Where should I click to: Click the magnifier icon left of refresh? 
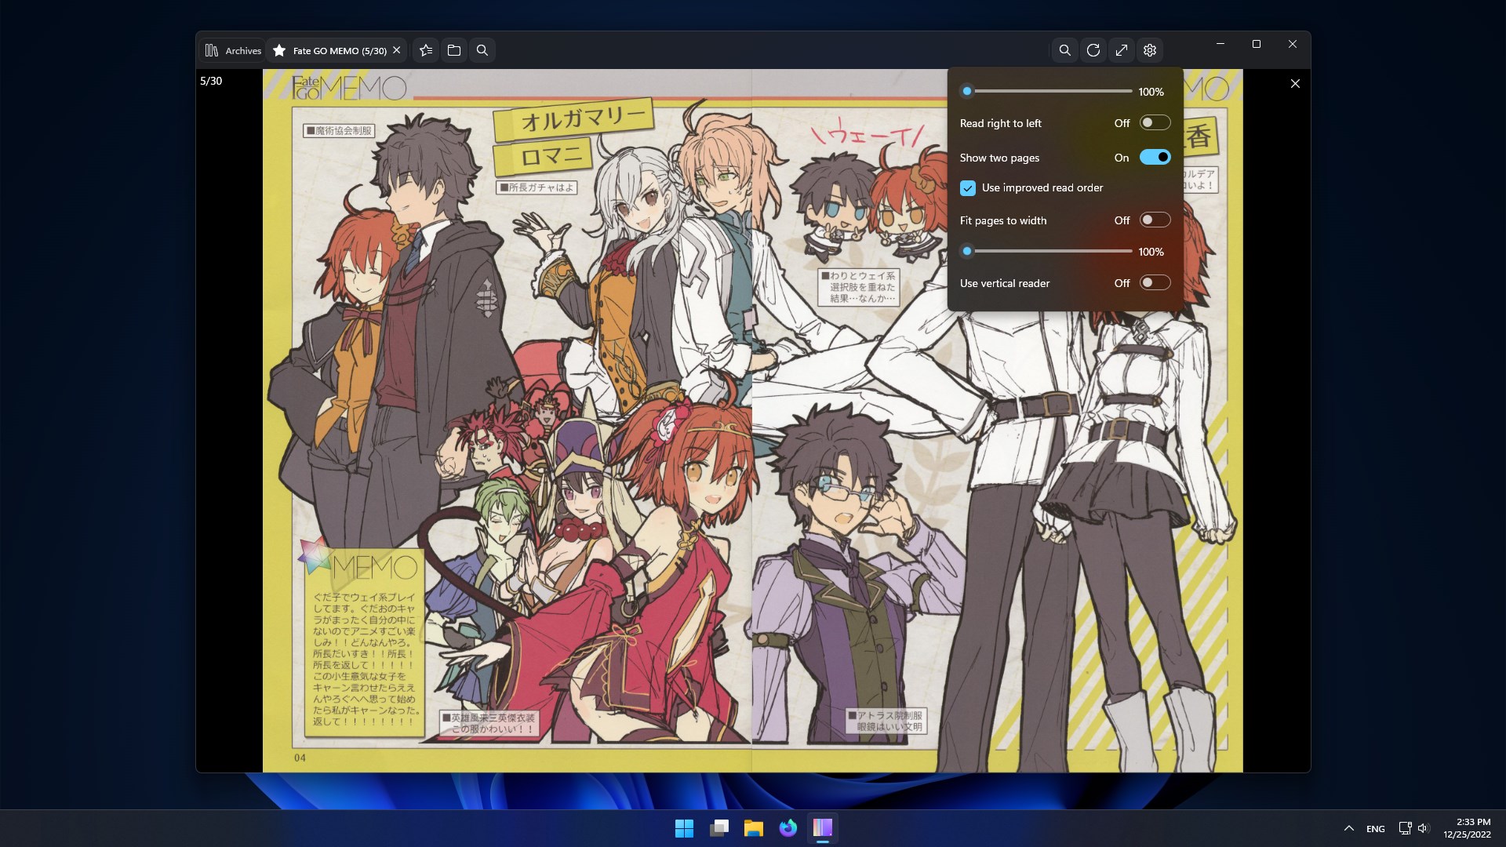tap(1064, 50)
